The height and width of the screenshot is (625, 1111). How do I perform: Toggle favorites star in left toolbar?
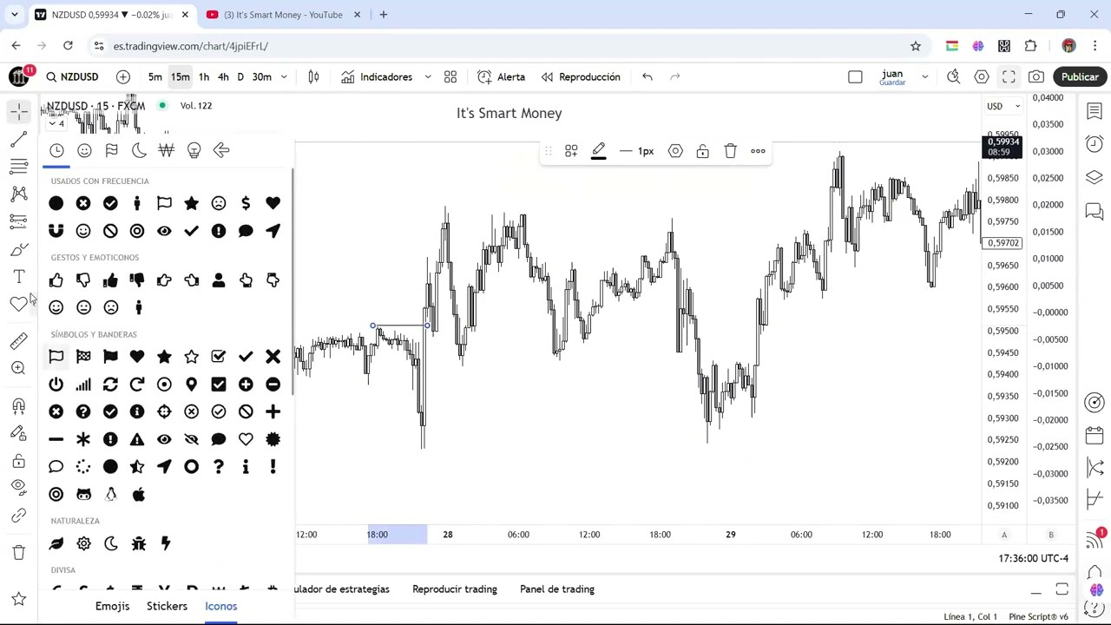point(18,599)
